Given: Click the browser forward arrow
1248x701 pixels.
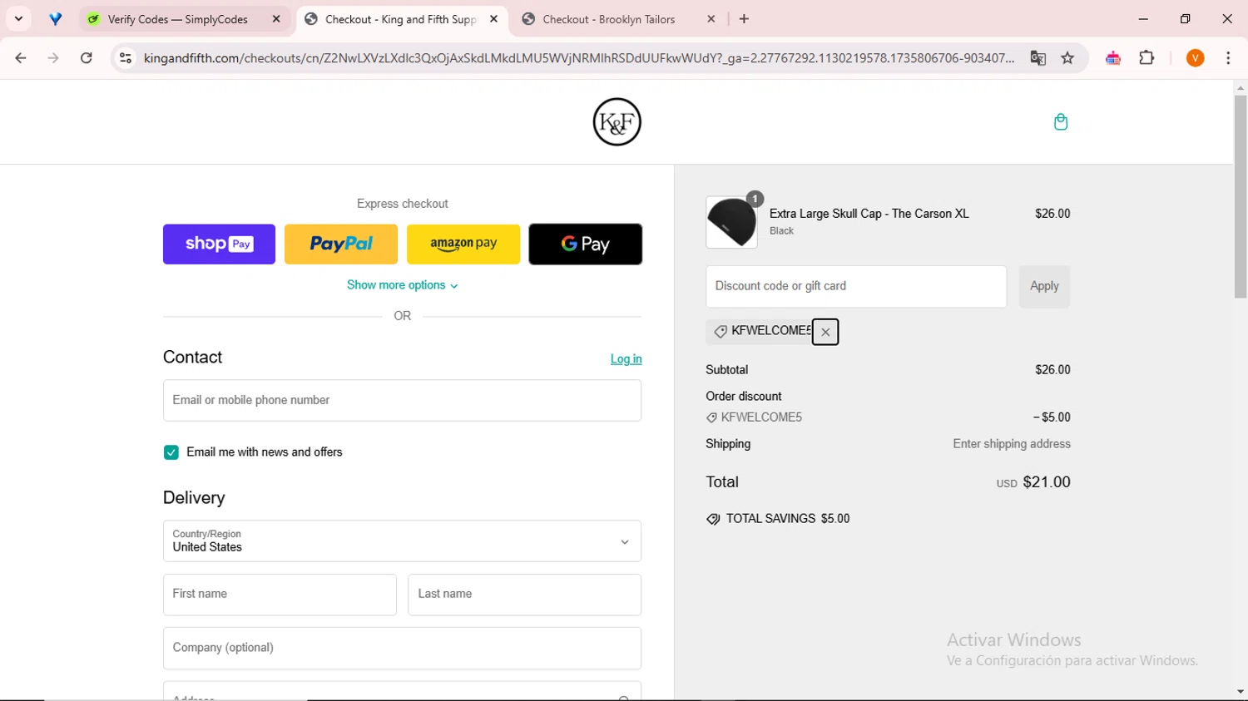Looking at the screenshot, I should click(53, 58).
